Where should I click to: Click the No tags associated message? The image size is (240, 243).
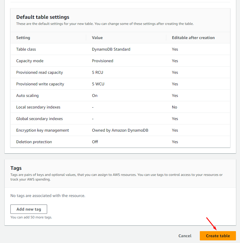(x=48, y=196)
